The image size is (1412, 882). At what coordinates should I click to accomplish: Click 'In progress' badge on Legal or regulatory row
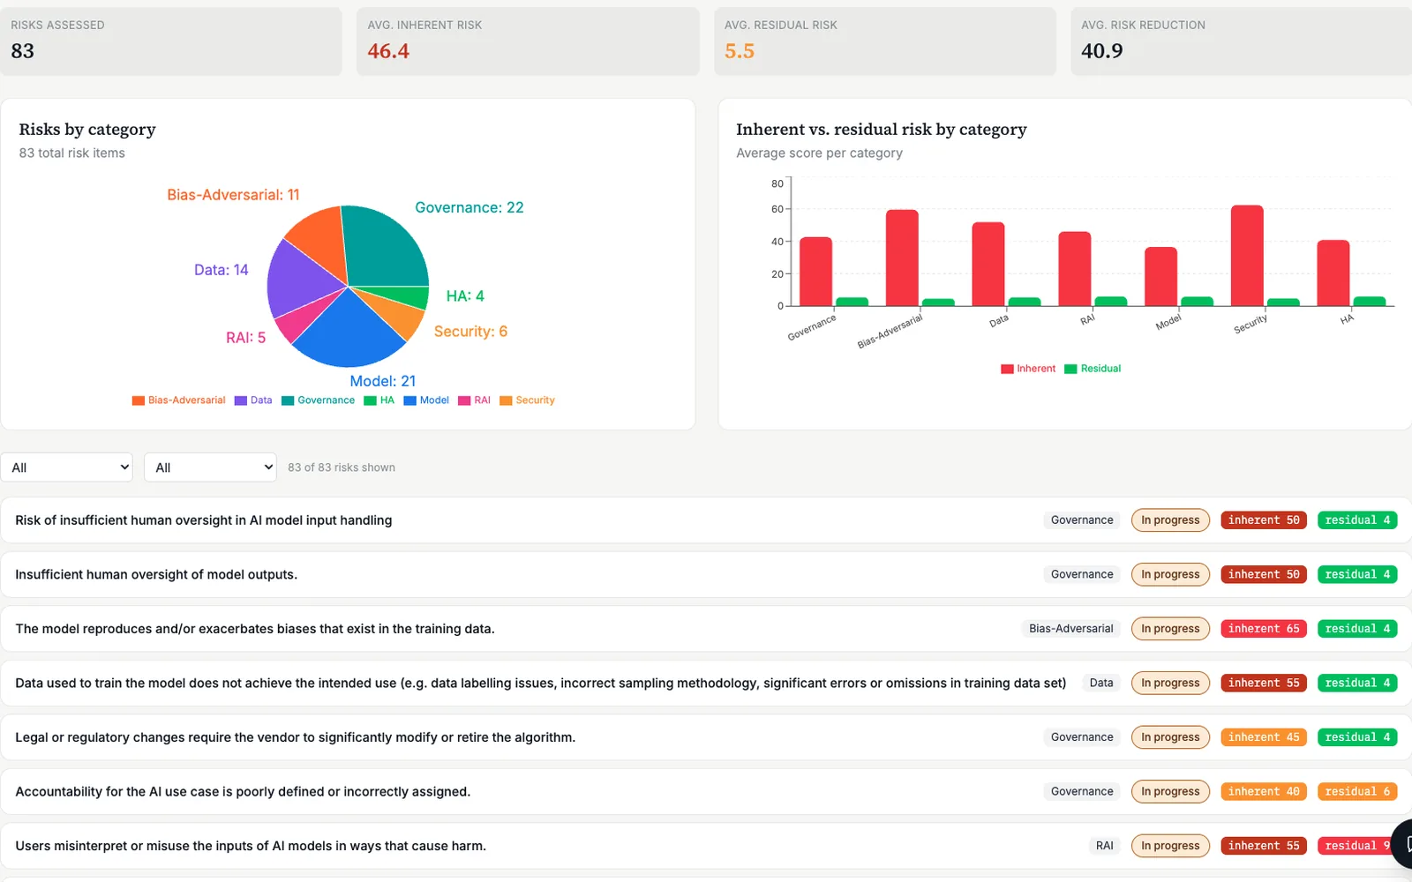[x=1170, y=737]
